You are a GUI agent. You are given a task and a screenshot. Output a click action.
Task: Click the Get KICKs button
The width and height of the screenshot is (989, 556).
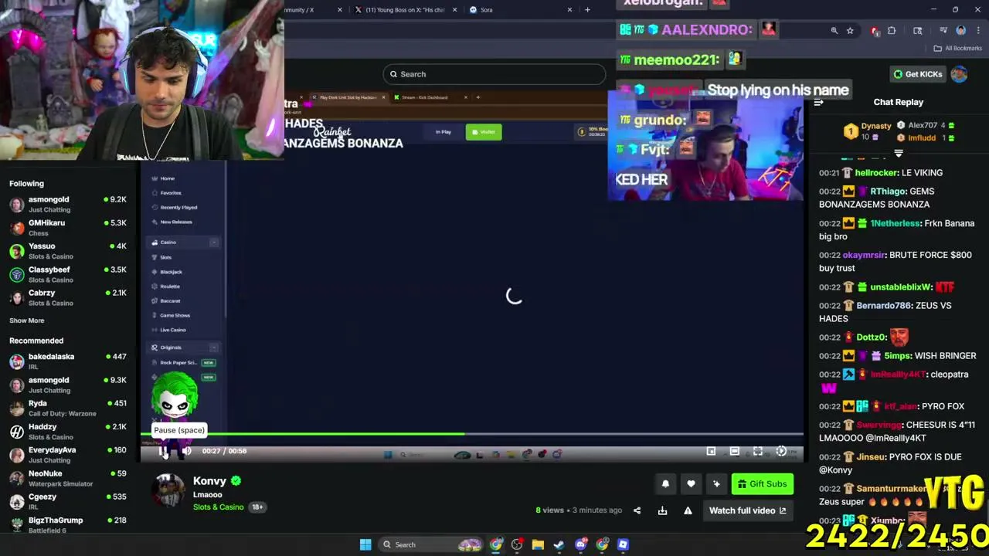(918, 74)
